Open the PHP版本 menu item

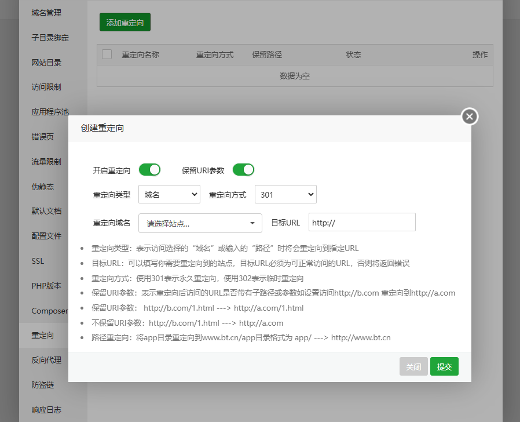click(46, 286)
